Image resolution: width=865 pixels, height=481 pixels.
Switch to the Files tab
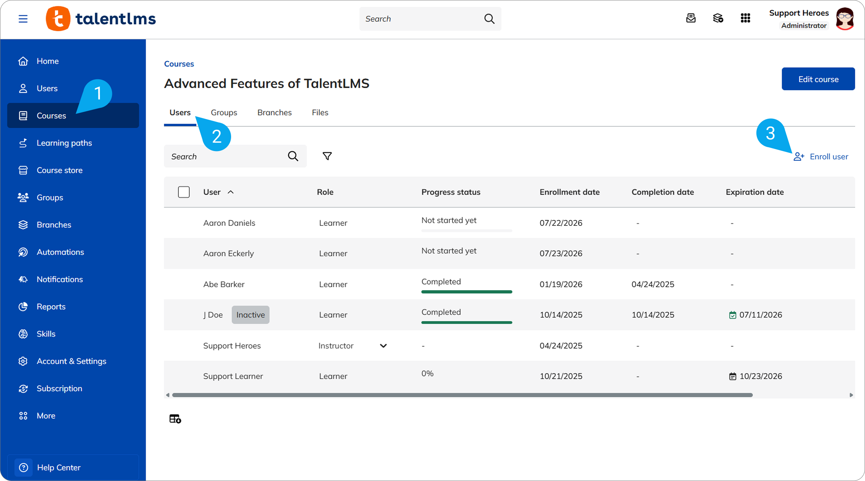320,112
